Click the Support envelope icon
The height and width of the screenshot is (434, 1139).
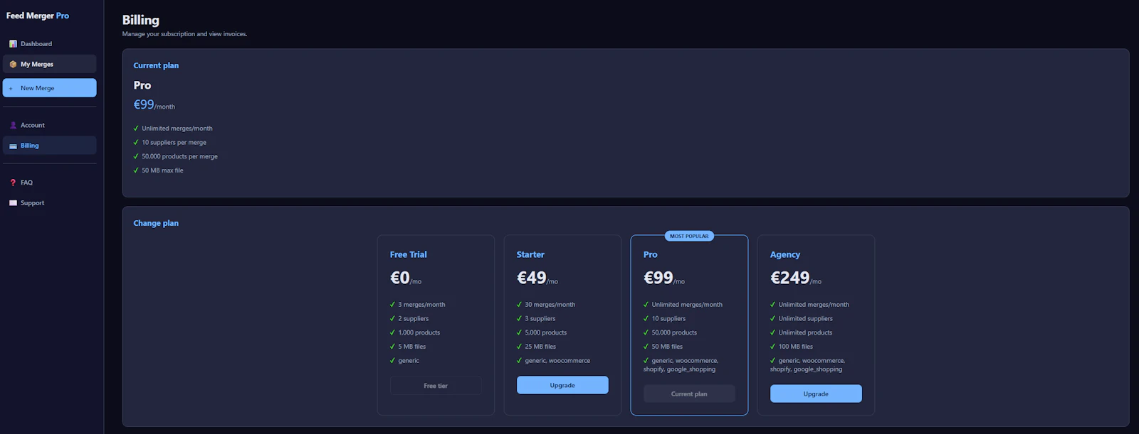click(x=13, y=203)
